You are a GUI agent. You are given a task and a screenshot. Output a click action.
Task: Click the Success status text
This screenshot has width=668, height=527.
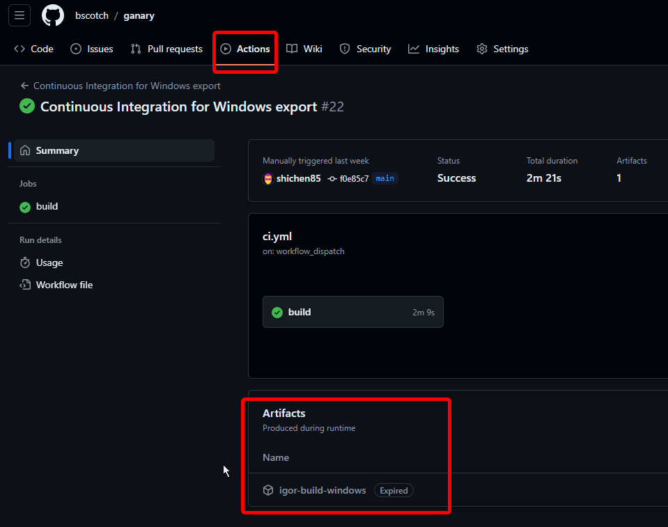pos(456,178)
